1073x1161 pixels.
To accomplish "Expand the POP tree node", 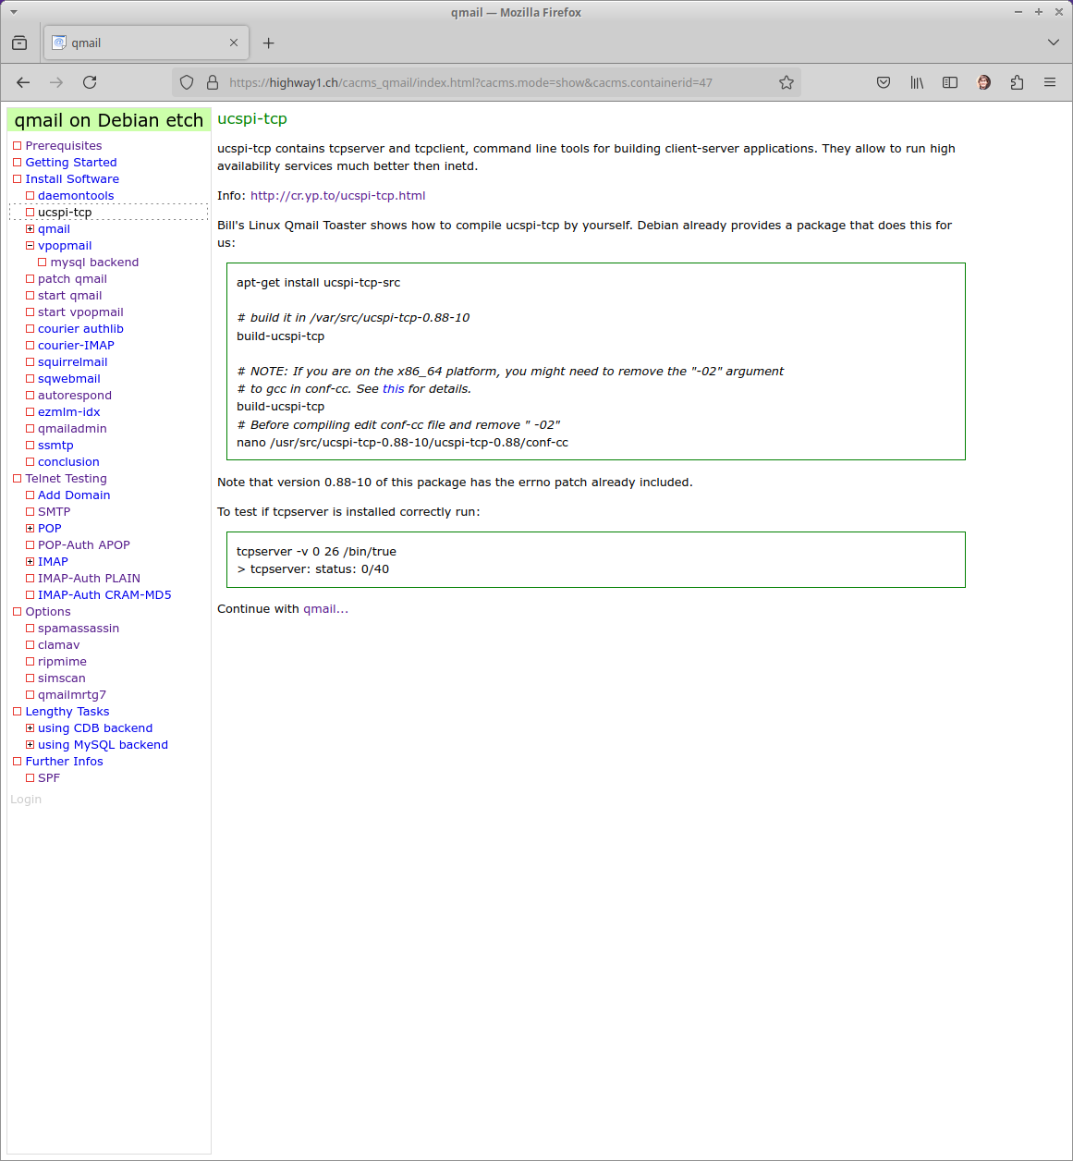I will 30,529.
